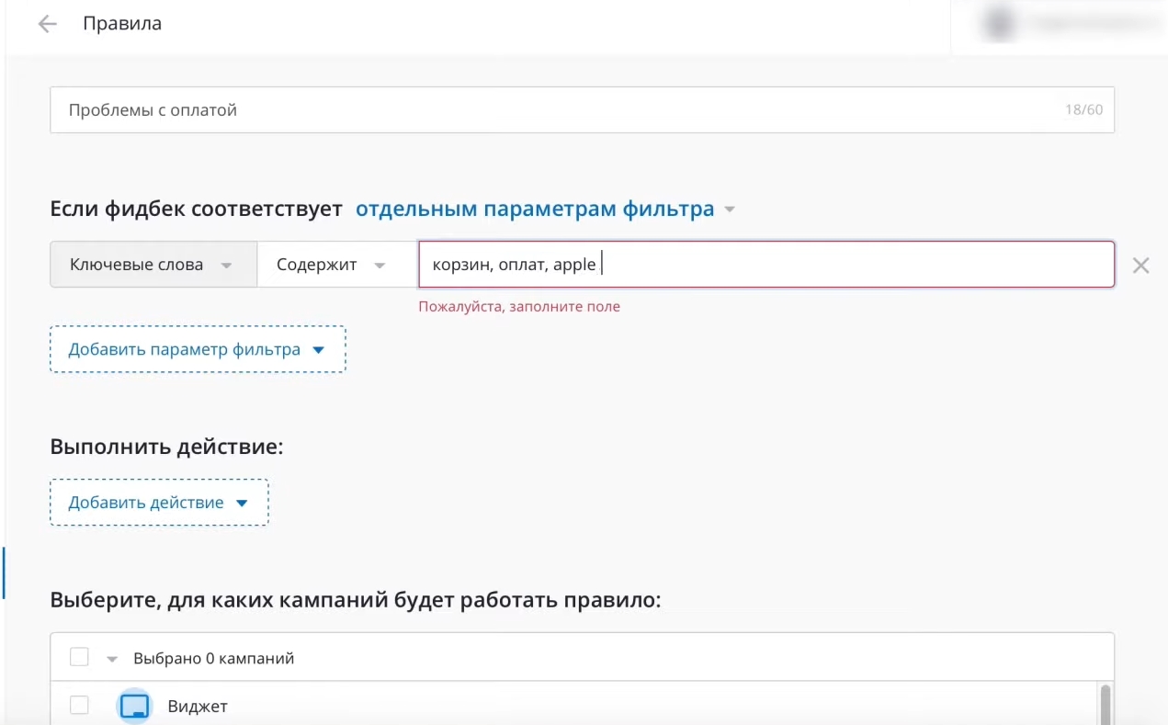Click "Добавить параметр фильтра" button
Image resolution: width=1168 pixels, height=725 pixels.
pos(184,349)
